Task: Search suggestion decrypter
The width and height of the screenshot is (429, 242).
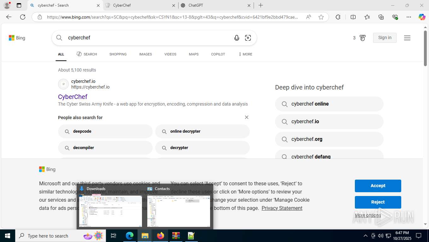Action: point(203,148)
